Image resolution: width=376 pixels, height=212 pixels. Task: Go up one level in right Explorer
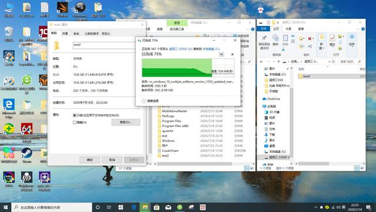pos(278,62)
